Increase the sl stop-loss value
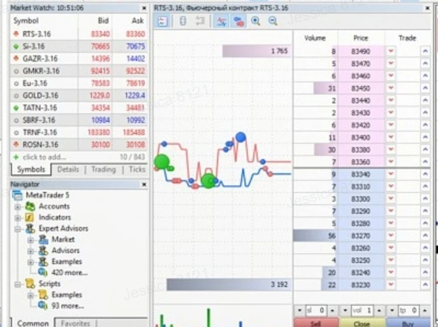The height and width of the screenshot is (327, 438). [332, 310]
